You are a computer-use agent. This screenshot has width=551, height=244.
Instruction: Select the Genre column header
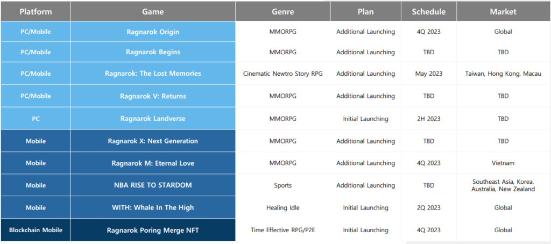coord(283,11)
